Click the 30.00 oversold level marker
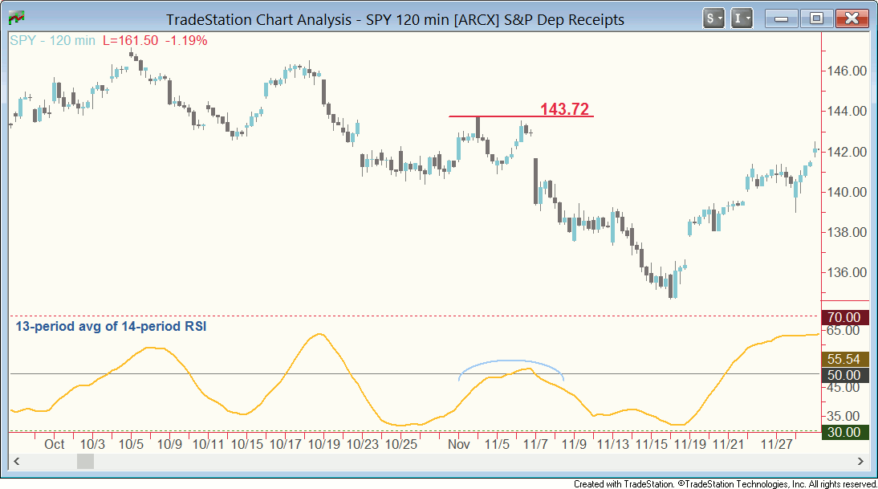This screenshot has width=878, height=489. tap(843, 432)
